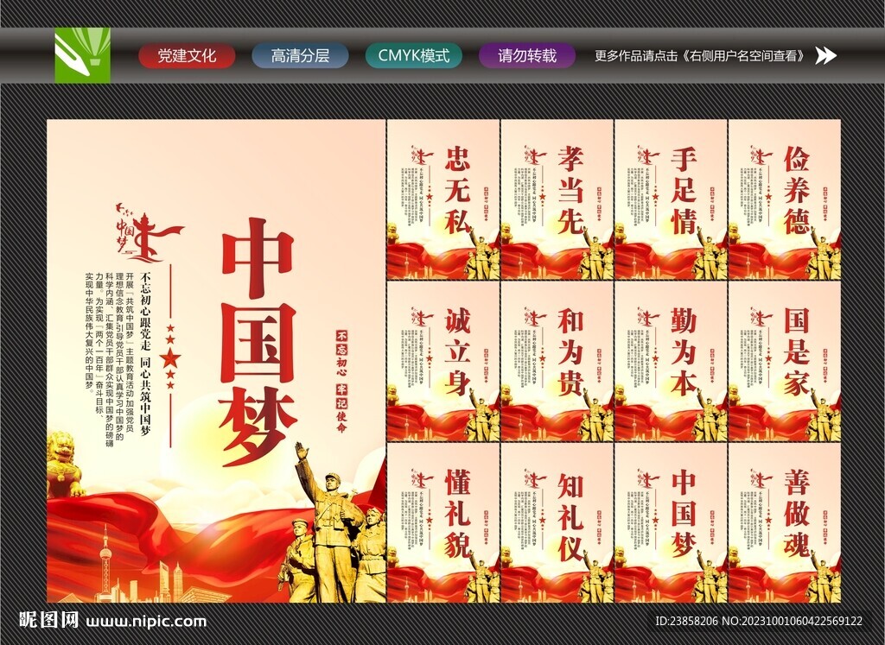Screen dimensions: 885x645
Task: Click the large red star on main poster
Action: coord(170,357)
